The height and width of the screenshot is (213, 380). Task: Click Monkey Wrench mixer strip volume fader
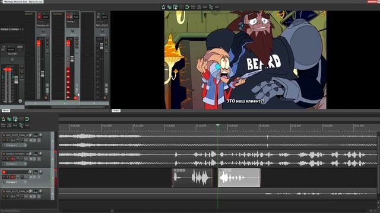coord(43,74)
